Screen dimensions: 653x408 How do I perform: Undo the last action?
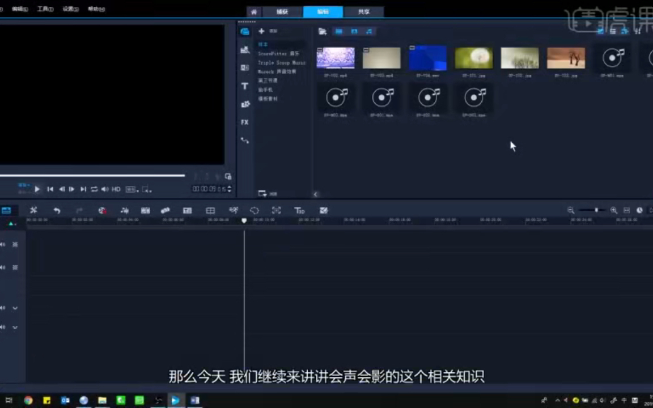pyautogui.click(x=57, y=210)
